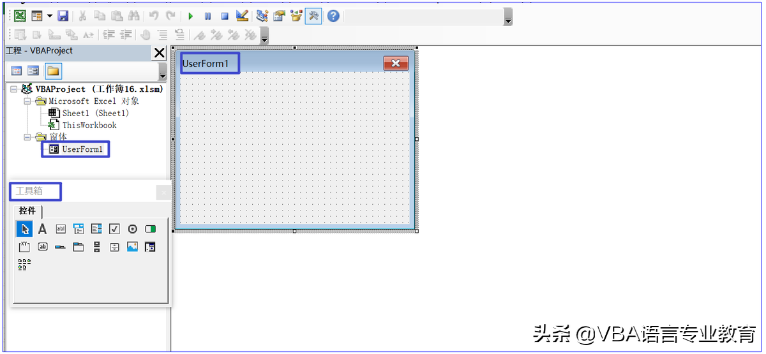The image size is (766, 354).
Task: Click the red close button on UserForm1
Action: pyautogui.click(x=396, y=63)
